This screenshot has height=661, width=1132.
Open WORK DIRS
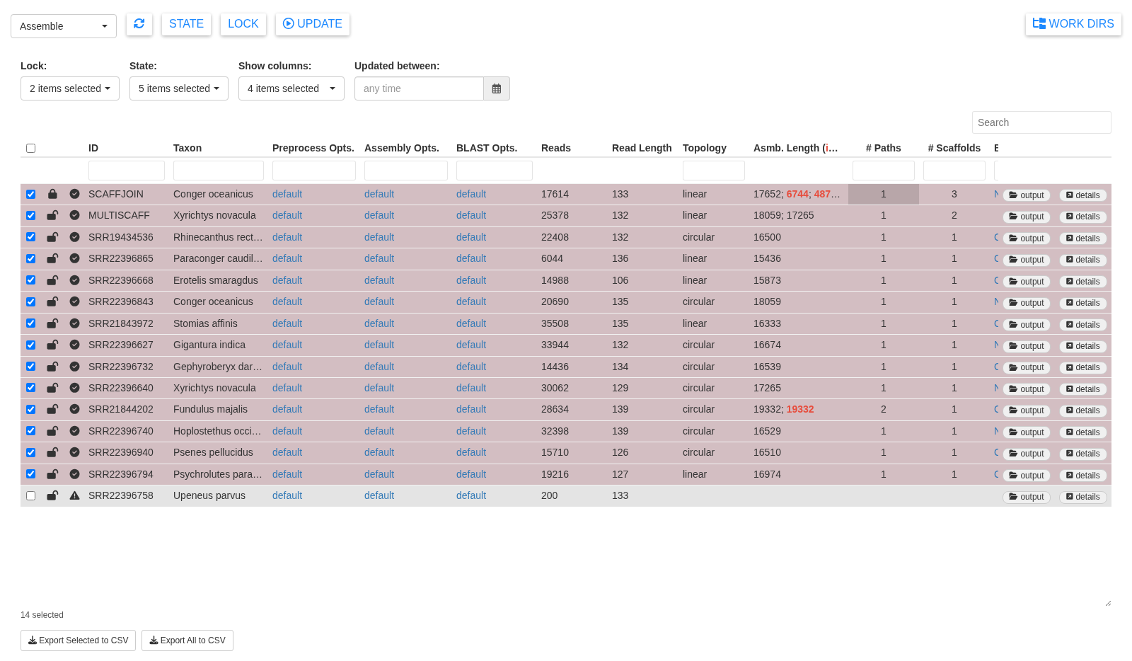click(1073, 24)
